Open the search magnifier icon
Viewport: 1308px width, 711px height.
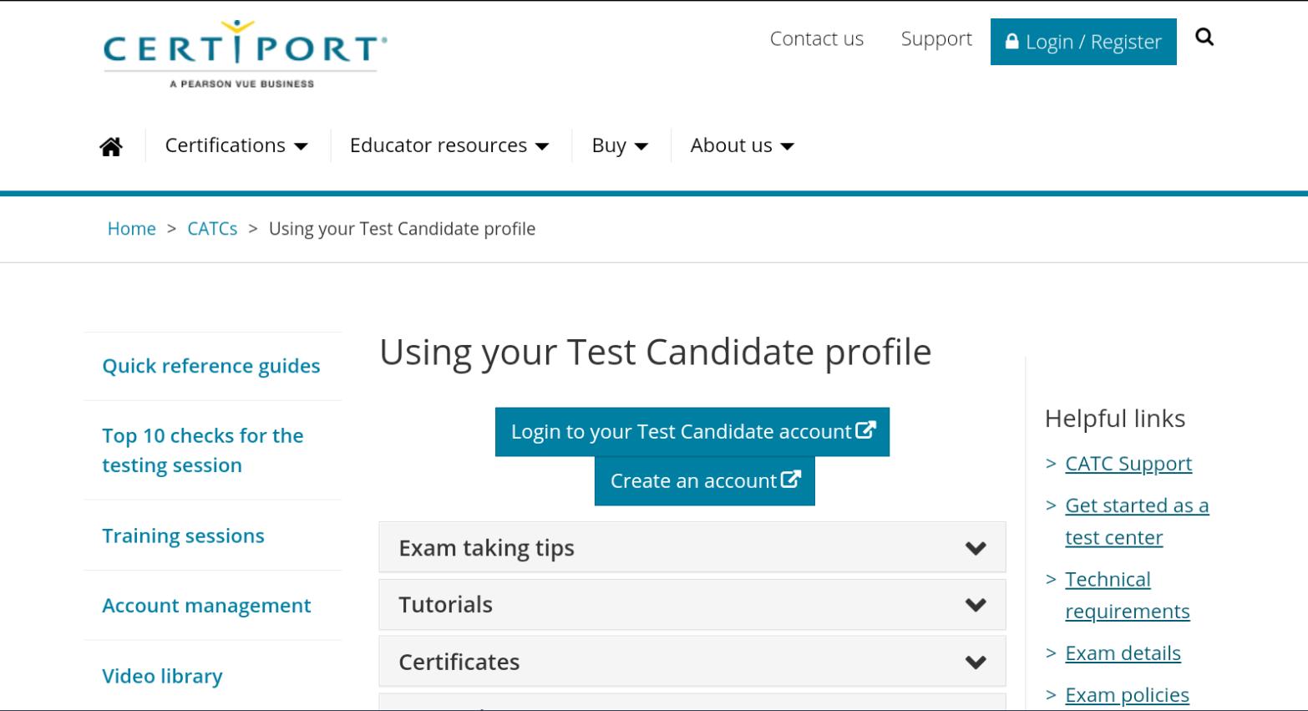[1204, 37]
